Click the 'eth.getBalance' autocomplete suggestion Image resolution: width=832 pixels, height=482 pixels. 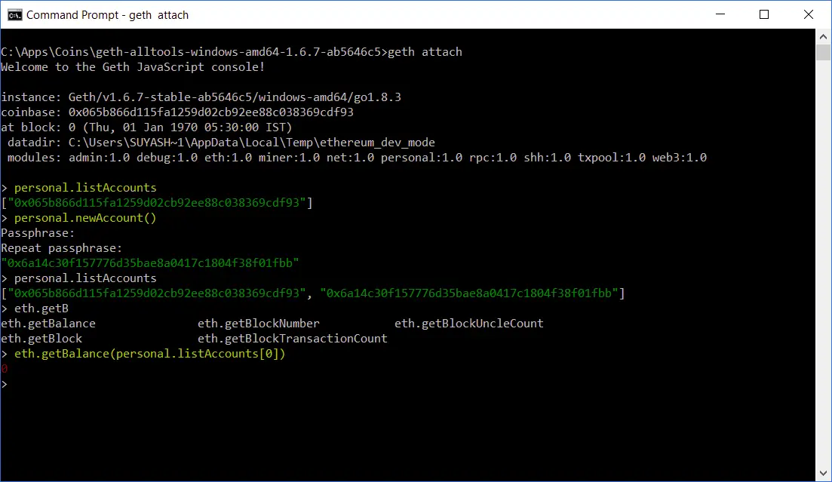[x=48, y=324]
